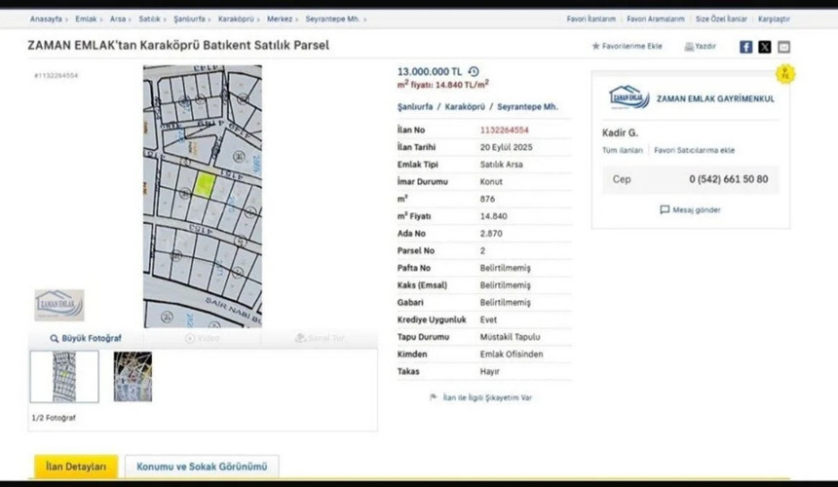This screenshot has width=838, height=487.
Task: Click Sanal Tur icon under photo
Action: point(300,339)
